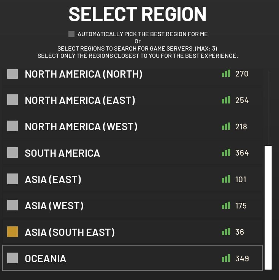Click signal bars icon for North America (North)

(226, 73)
